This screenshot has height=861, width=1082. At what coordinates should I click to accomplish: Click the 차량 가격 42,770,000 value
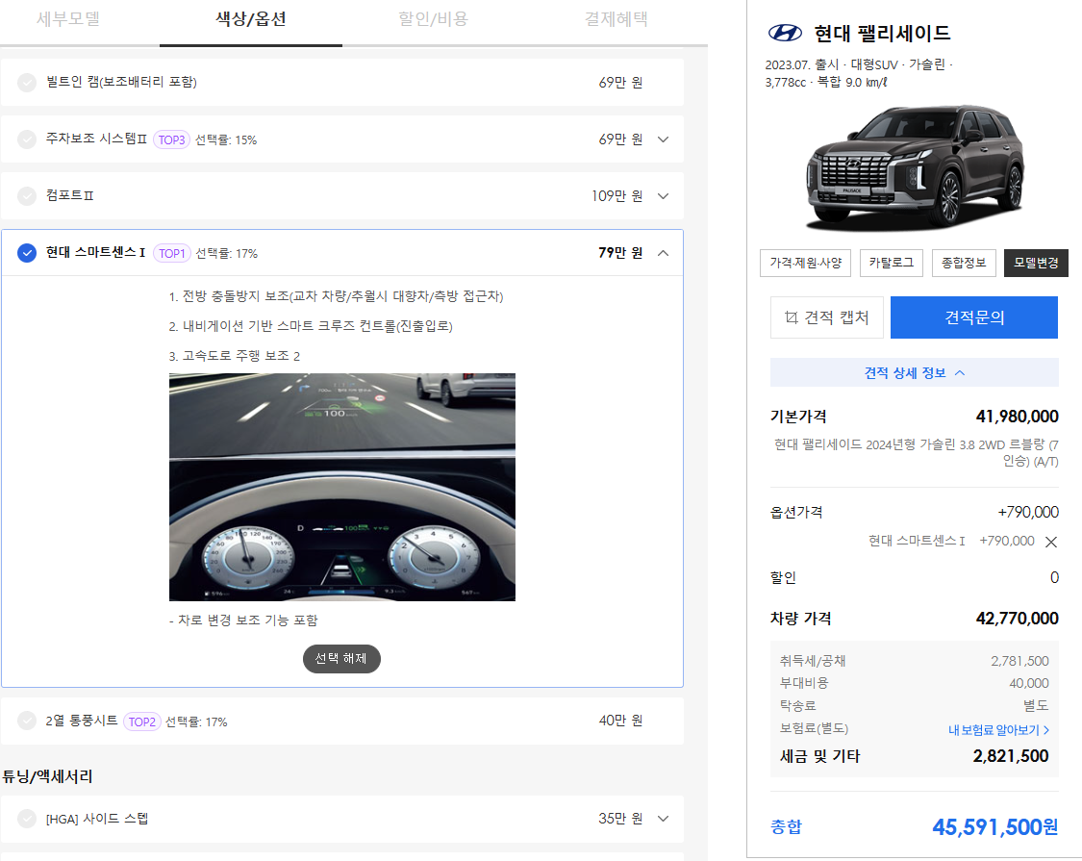(1018, 618)
